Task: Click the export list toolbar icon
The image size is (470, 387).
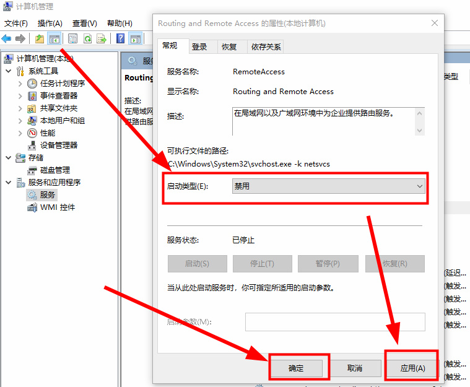Action: (102, 38)
